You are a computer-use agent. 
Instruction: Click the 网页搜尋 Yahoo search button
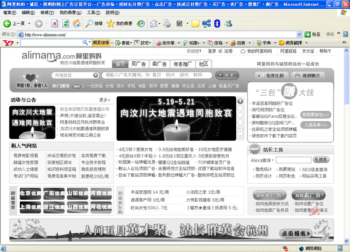coord(101,43)
